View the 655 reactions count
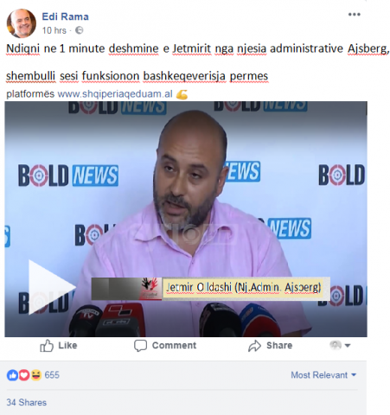The image size is (390, 415). coord(52,375)
